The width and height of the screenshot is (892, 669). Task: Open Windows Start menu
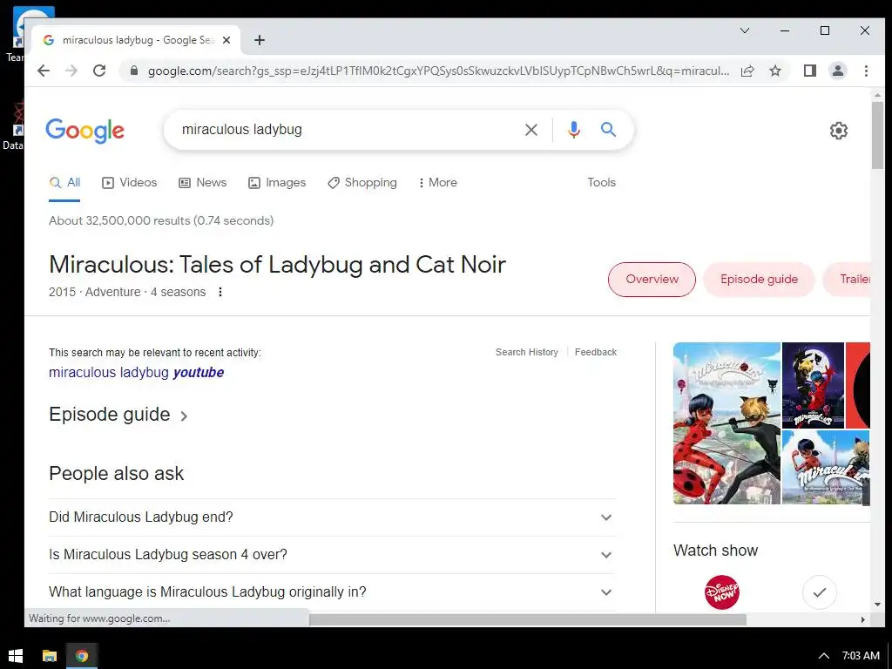pyautogui.click(x=16, y=656)
